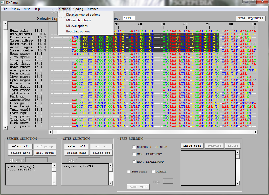Click alignment horizontal scroll right arrow
Screen dimensions: 269x195
pos(256,132)
